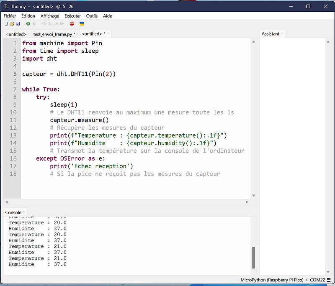This screenshot has height=286, width=335.
Task: Place cursor on 'from time import sleep' line
Action: [x=60, y=51]
